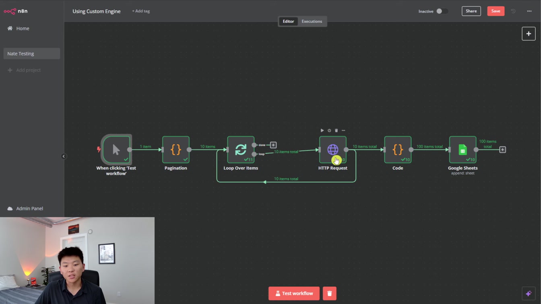
Task: Click the Admin Panel cloud icon
Action: tap(10, 208)
